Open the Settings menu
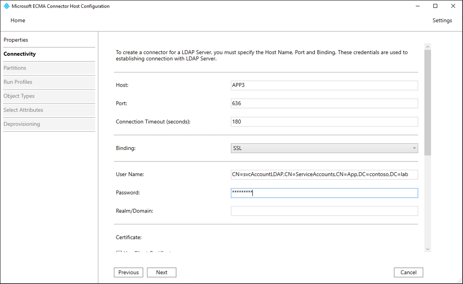 (x=442, y=20)
